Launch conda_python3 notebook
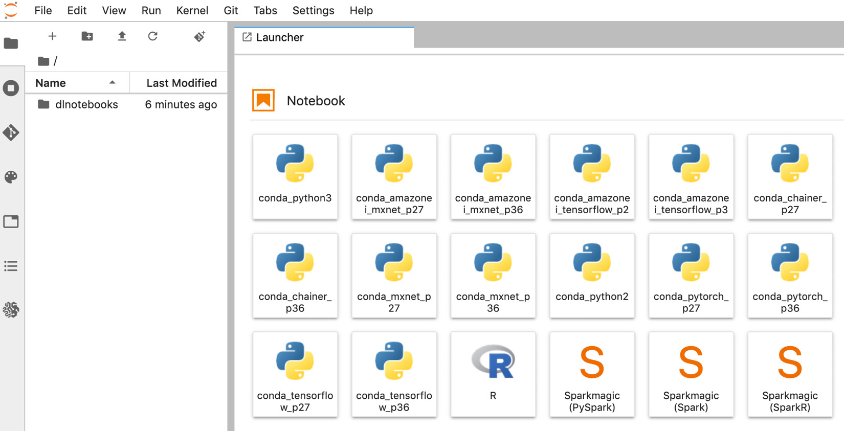 (295, 177)
